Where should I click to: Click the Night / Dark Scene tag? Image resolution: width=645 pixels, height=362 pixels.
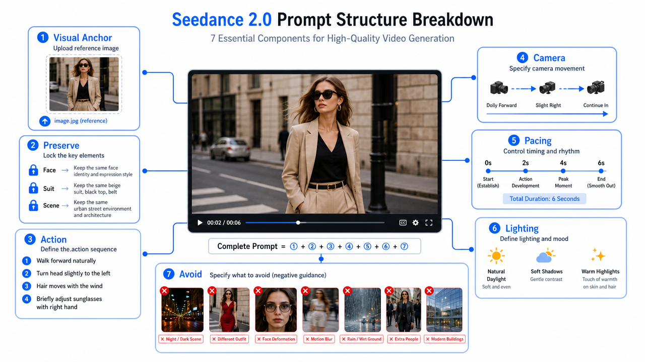pyautogui.click(x=180, y=339)
